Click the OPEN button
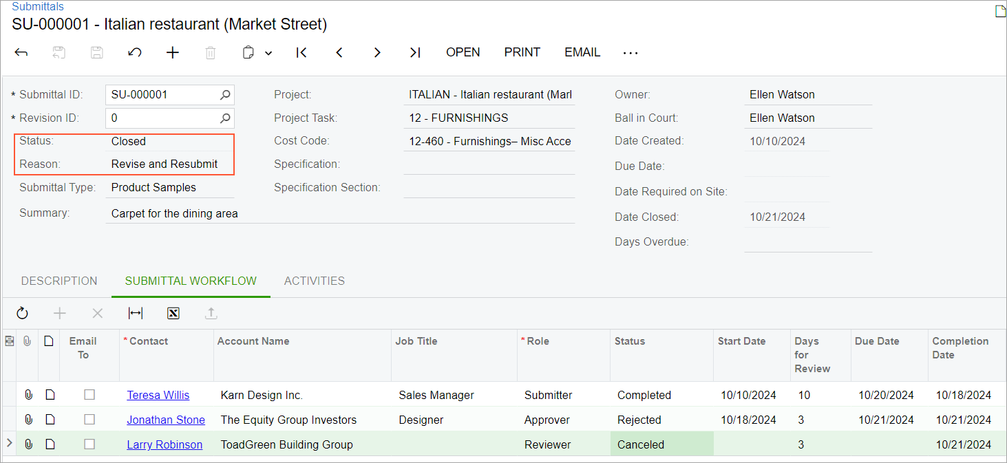This screenshot has width=1007, height=463. (463, 52)
